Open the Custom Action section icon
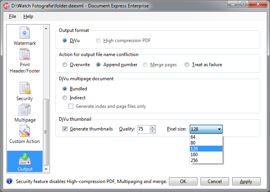The height and width of the screenshot is (192, 270). click(25, 131)
